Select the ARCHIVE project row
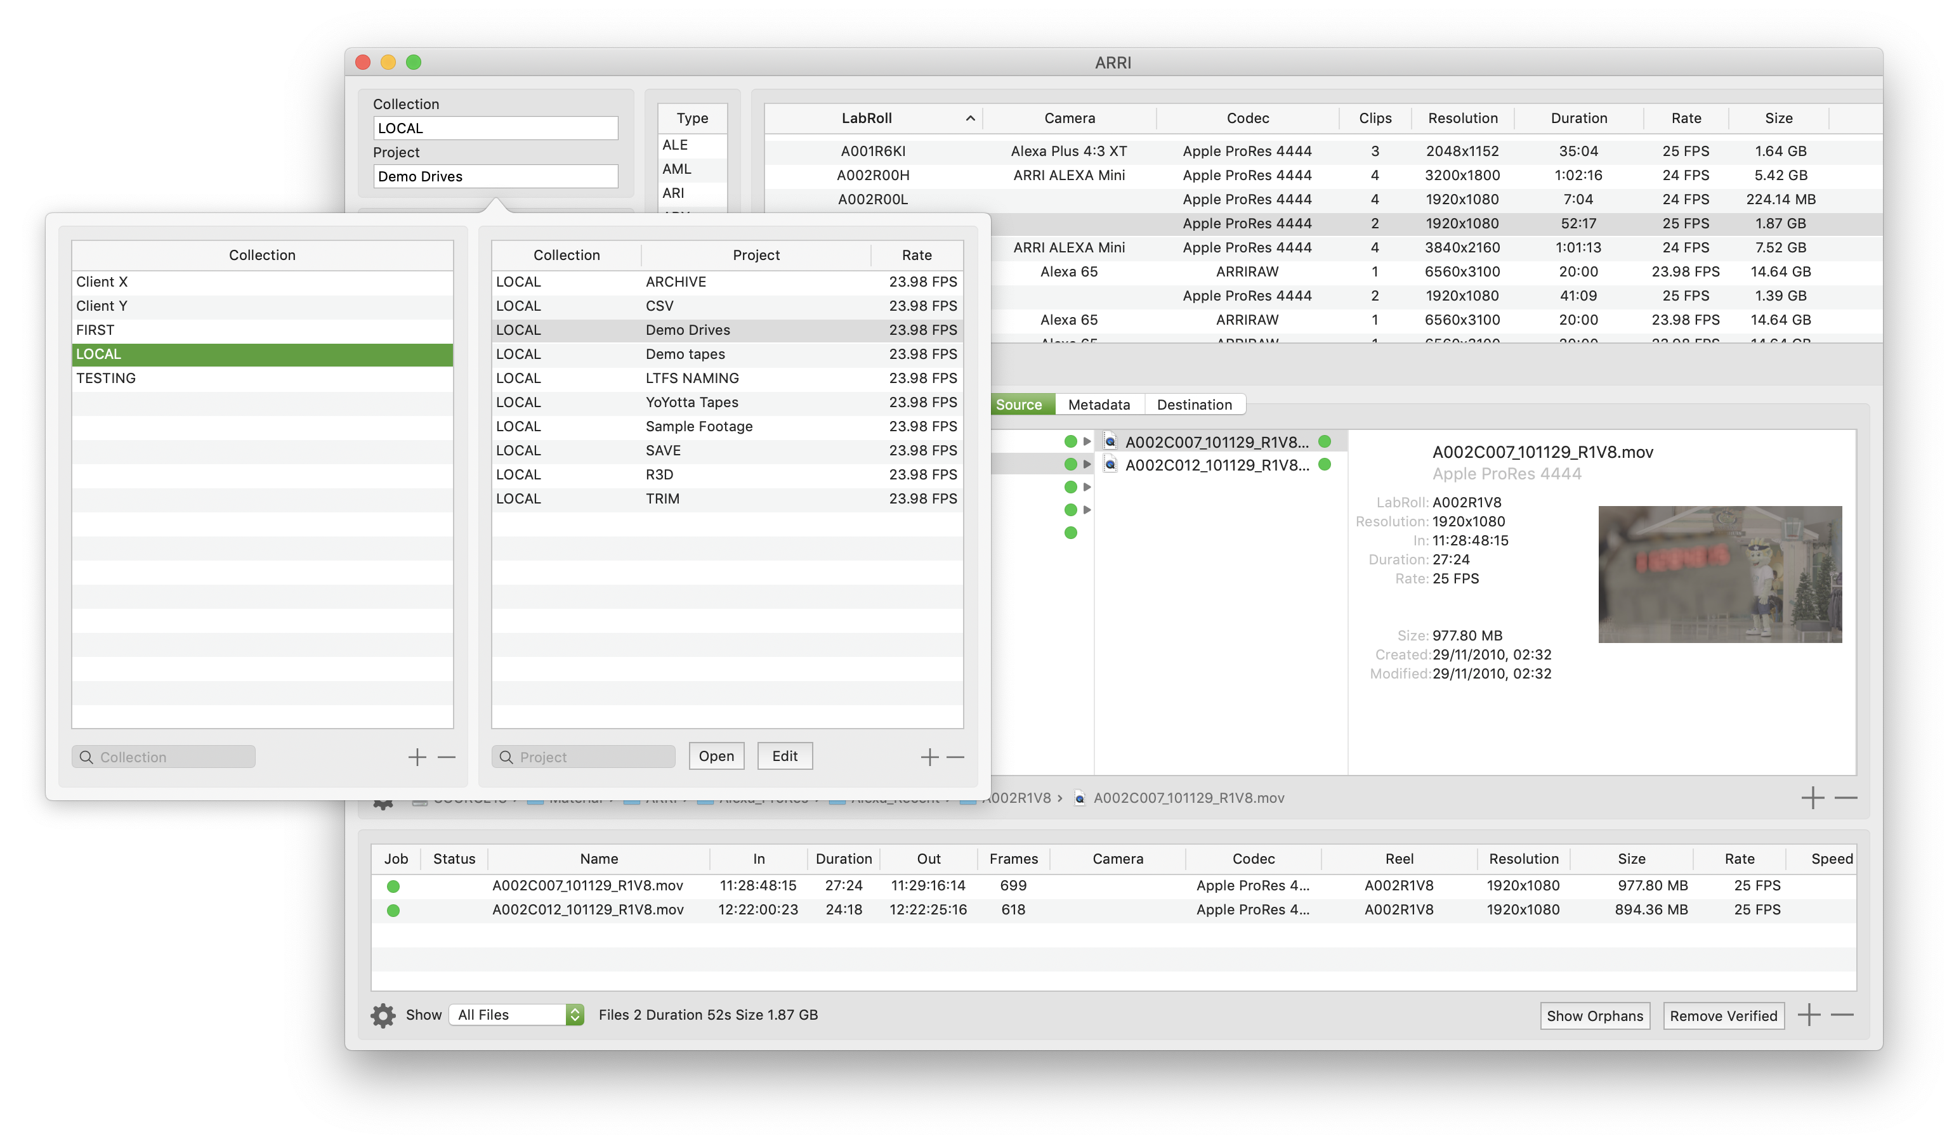The width and height of the screenshot is (1954, 1144). pyautogui.click(x=727, y=282)
